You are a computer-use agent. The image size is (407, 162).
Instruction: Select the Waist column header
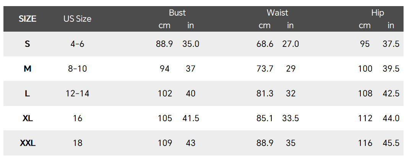pos(277,13)
